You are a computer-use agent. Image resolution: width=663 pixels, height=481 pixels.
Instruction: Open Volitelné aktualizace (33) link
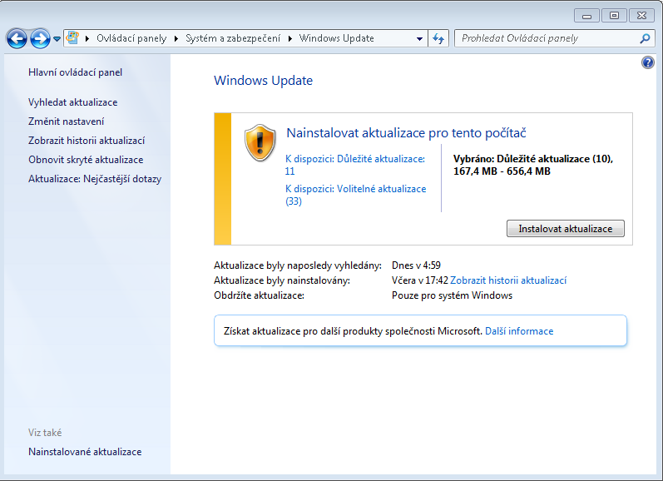click(x=355, y=195)
